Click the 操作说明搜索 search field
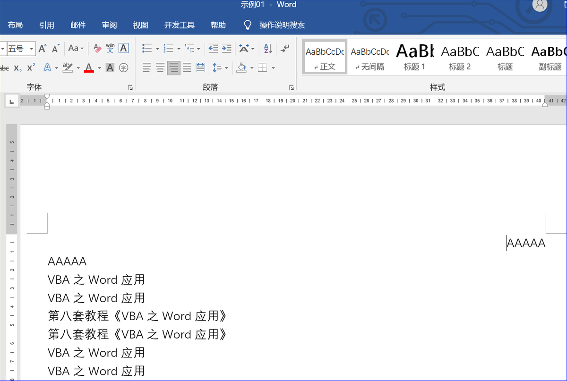 282,25
